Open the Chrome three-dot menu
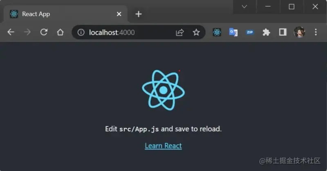 point(316,32)
